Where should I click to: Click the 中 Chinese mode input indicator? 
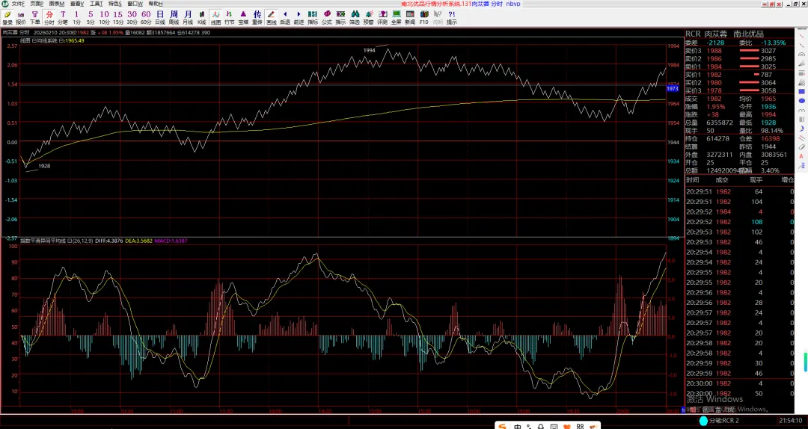point(517,427)
